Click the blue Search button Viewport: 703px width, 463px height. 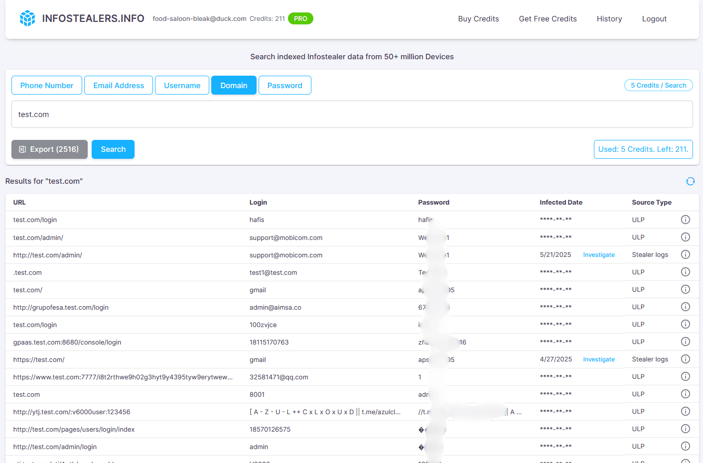tap(113, 149)
